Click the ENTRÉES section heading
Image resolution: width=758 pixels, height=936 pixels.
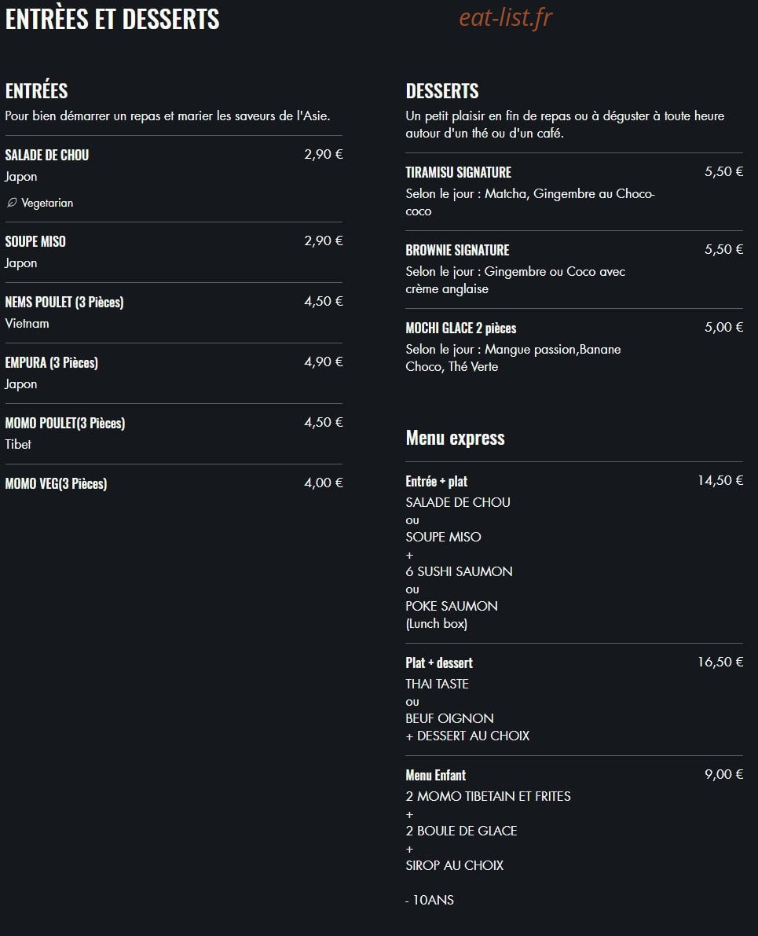(36, 90)
